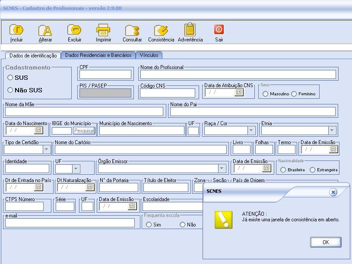Choose Feminino for Sexo

[294, 94]
